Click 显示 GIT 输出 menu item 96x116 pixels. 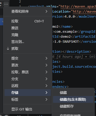click(28, 109)
